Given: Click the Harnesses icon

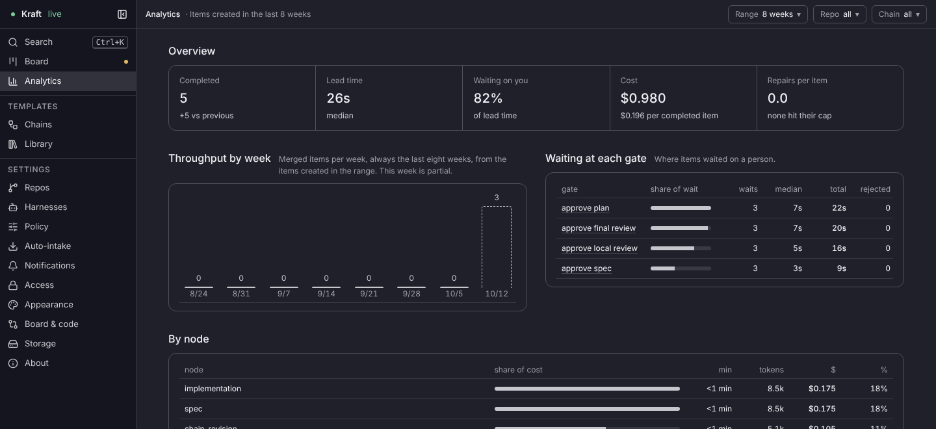Looking at the screenshot, I should (x=13, y=207).
